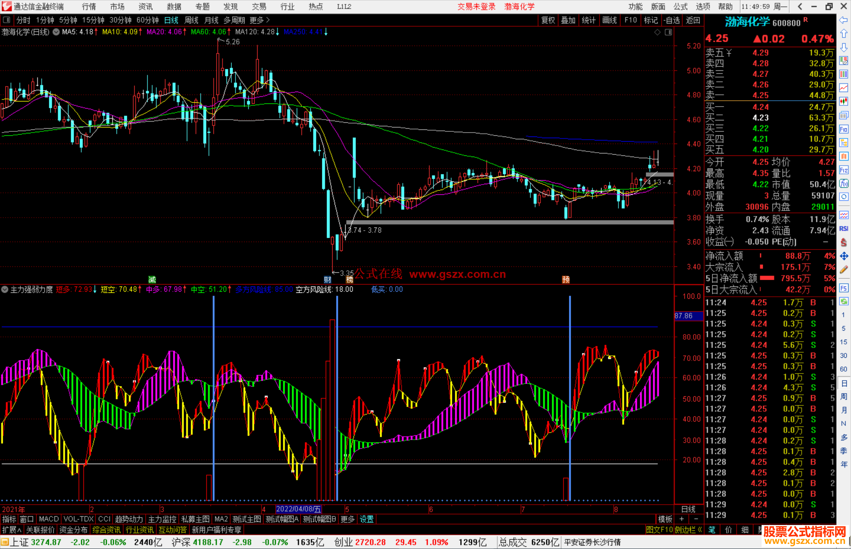Open the candlestick chart icon in sidebar
The width and height of the screenshot is (851, 549).
coord(844,102)
